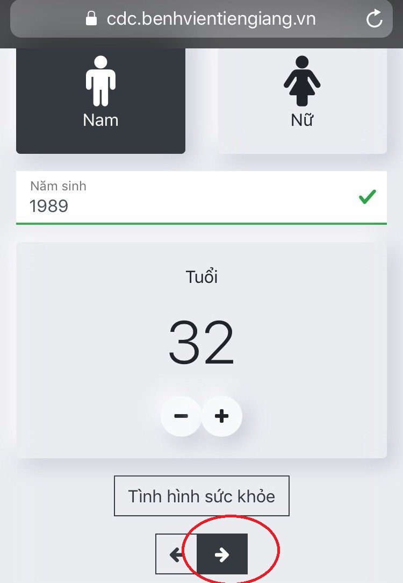Click the padlock icon in address bar
403x583 pixels.
tap(91, 18)
